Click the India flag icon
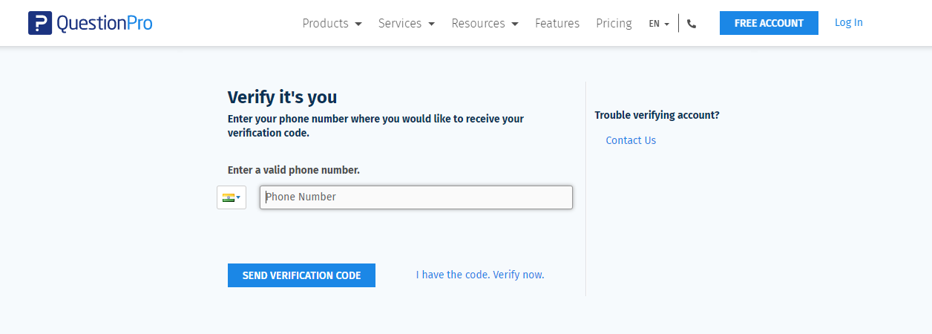This screenshot has height=334, width=932. [229, 197]
